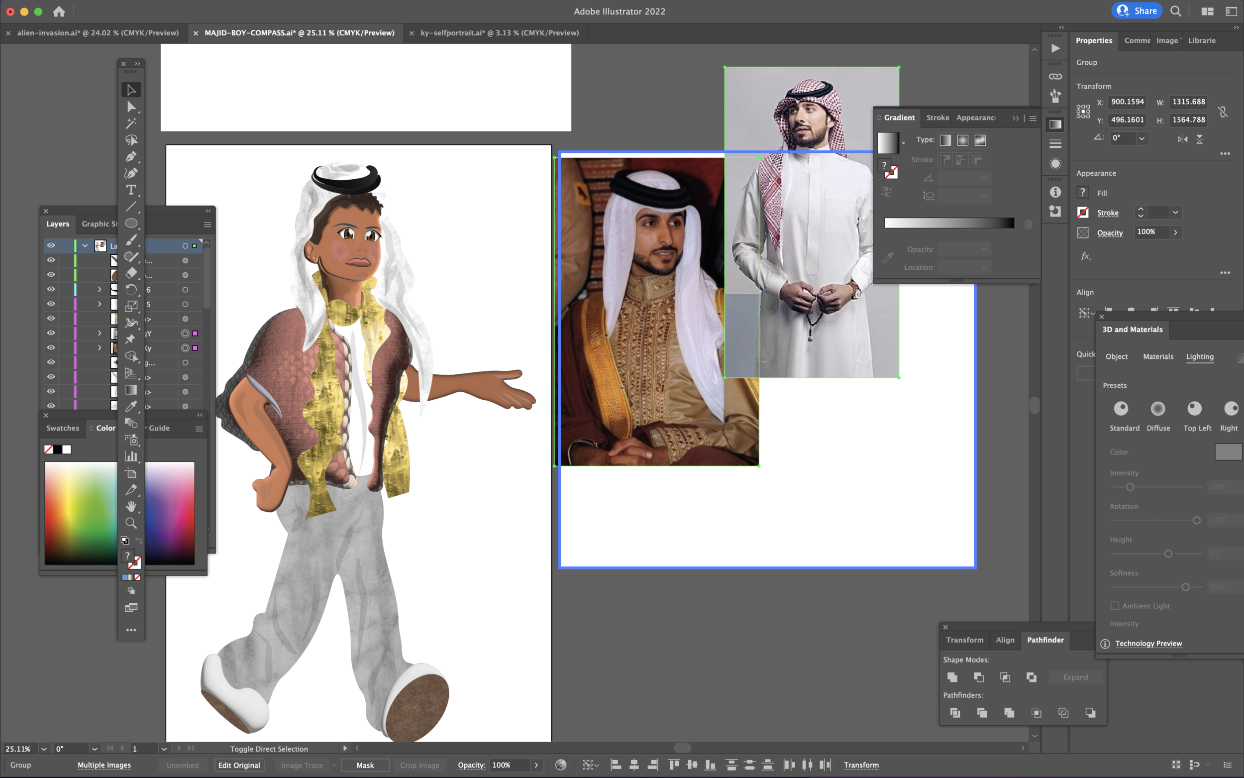The image size is (1244, 778).
Task: Expand the Opacity flyout arrow in Appearance
Action: [1176, 232]
